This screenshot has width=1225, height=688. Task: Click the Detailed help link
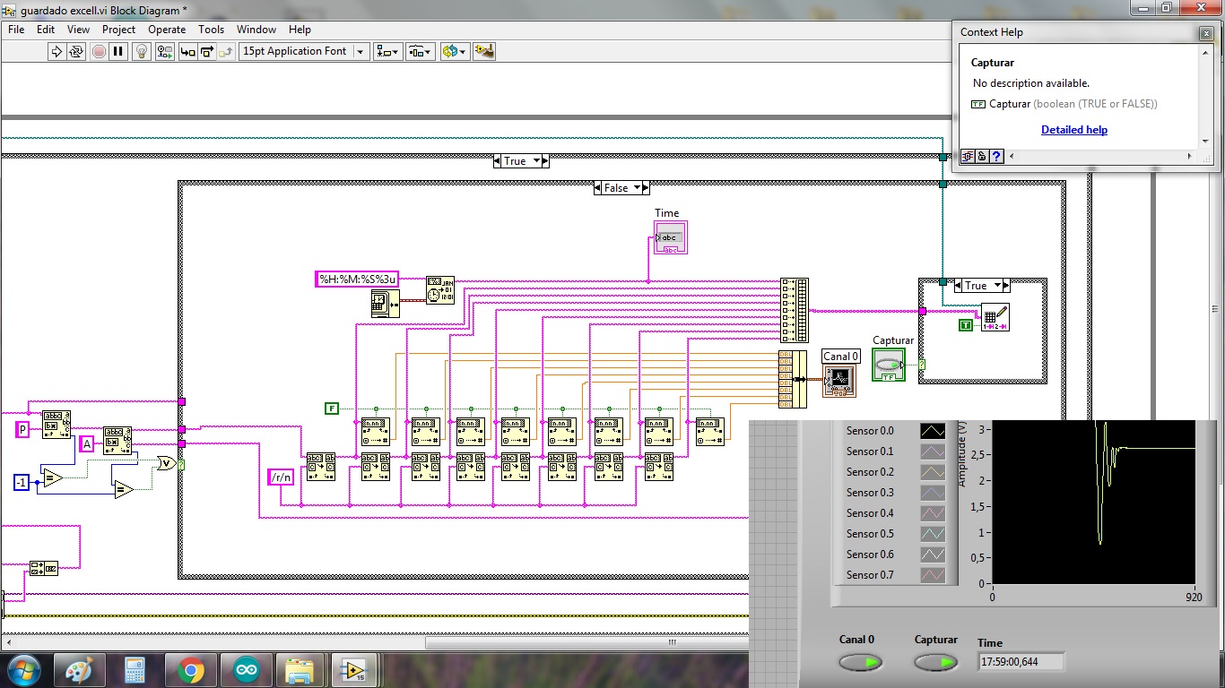point(1074,130)
